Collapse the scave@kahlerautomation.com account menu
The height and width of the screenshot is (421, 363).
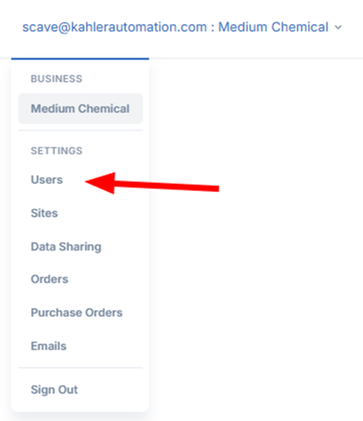coord(182,28)
